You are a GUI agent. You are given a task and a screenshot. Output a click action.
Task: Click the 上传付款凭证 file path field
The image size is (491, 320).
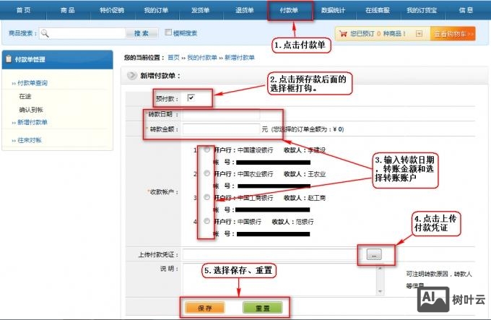coord(271,254)
